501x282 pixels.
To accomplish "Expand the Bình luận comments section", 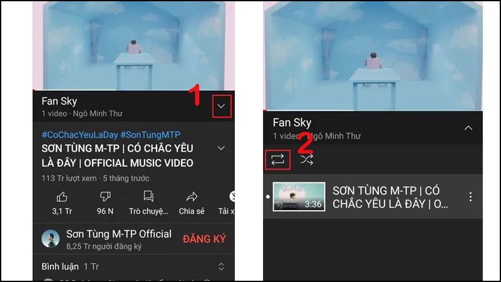I will pos(221,266).
